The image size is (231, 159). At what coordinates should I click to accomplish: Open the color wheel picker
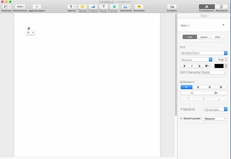click(225, 66)
